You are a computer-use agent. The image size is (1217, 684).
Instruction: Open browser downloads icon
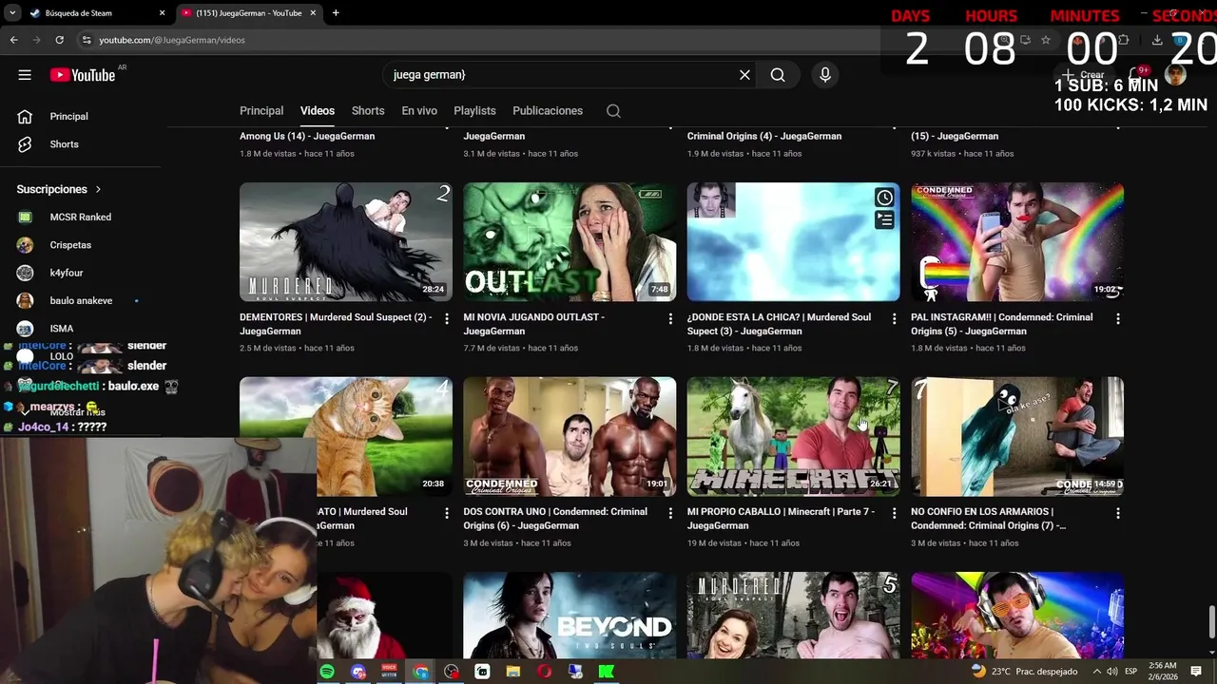[1157, 40]
